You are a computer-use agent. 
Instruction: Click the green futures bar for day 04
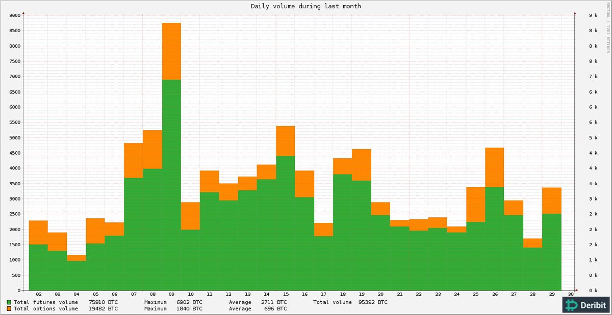coord(77,275)
